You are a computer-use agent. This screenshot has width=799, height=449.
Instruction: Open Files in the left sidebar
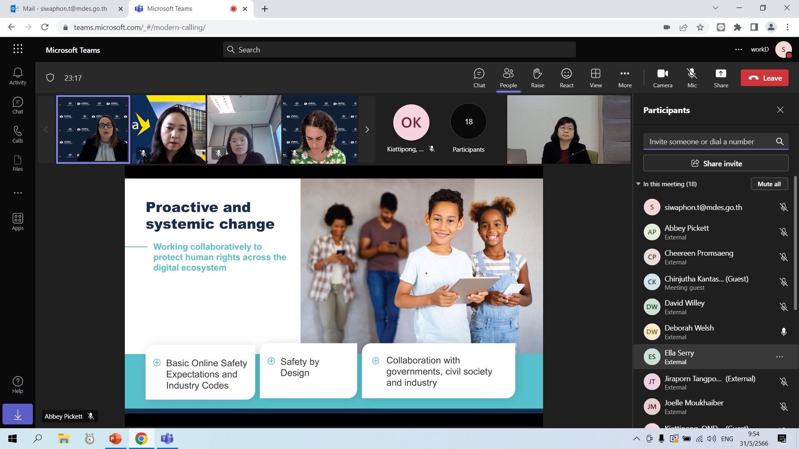click(x=17, y=163)
